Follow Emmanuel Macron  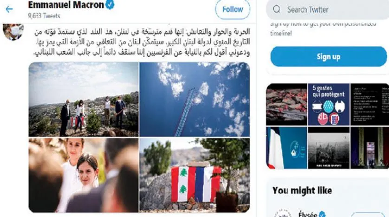point(233,9)
